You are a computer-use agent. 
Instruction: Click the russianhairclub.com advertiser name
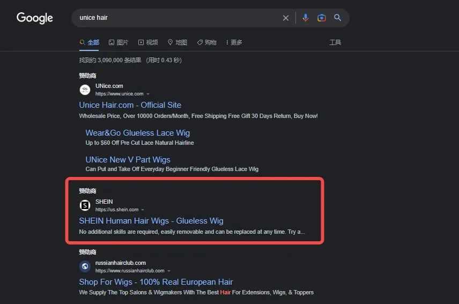click(121, 263)
